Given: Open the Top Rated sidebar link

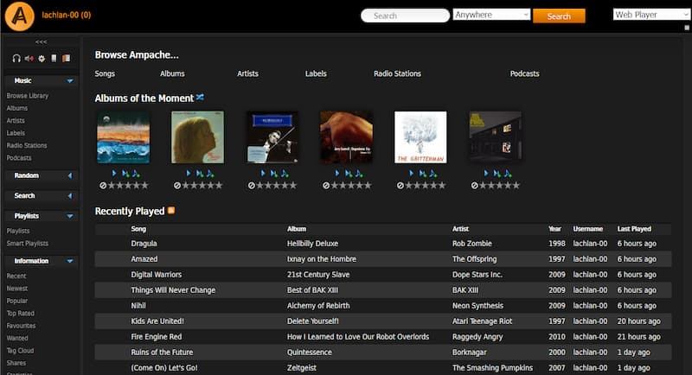Looking at the screenshot, I should pyautogui.click(x=20, y=314).
